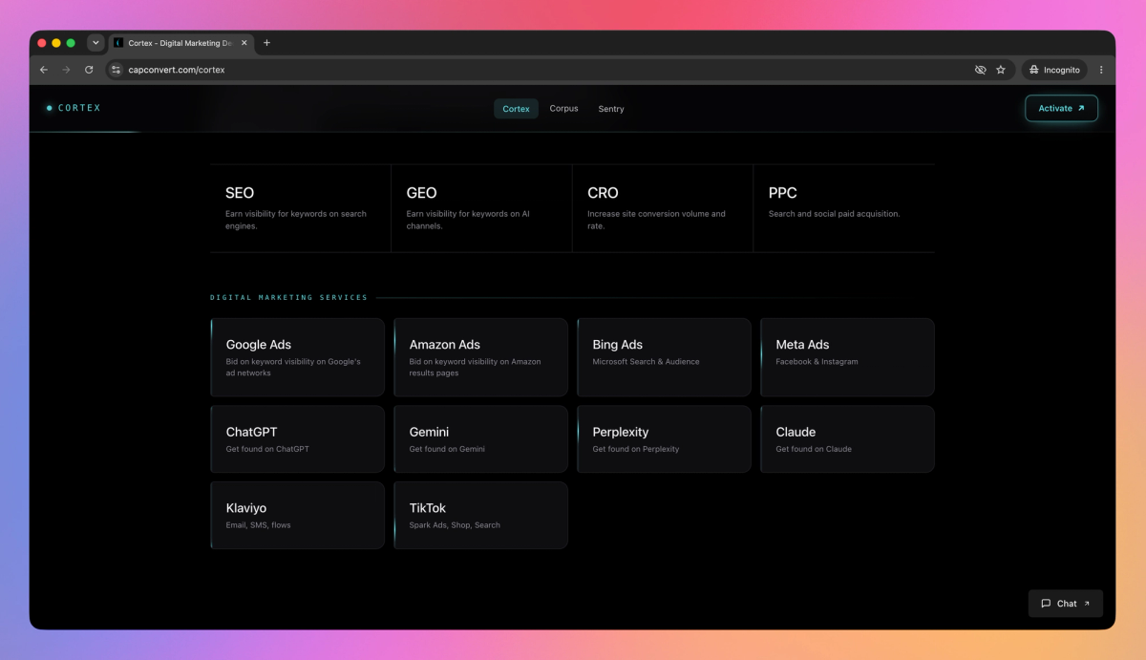Close the Cortex browser tab
This screenshot has height=660, width=1146.
tap(244, 43)
